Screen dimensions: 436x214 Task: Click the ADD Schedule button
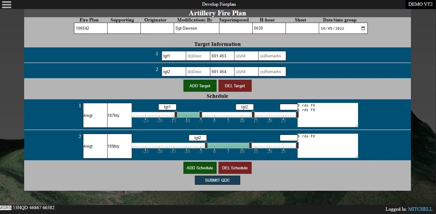tap(200, 168)
